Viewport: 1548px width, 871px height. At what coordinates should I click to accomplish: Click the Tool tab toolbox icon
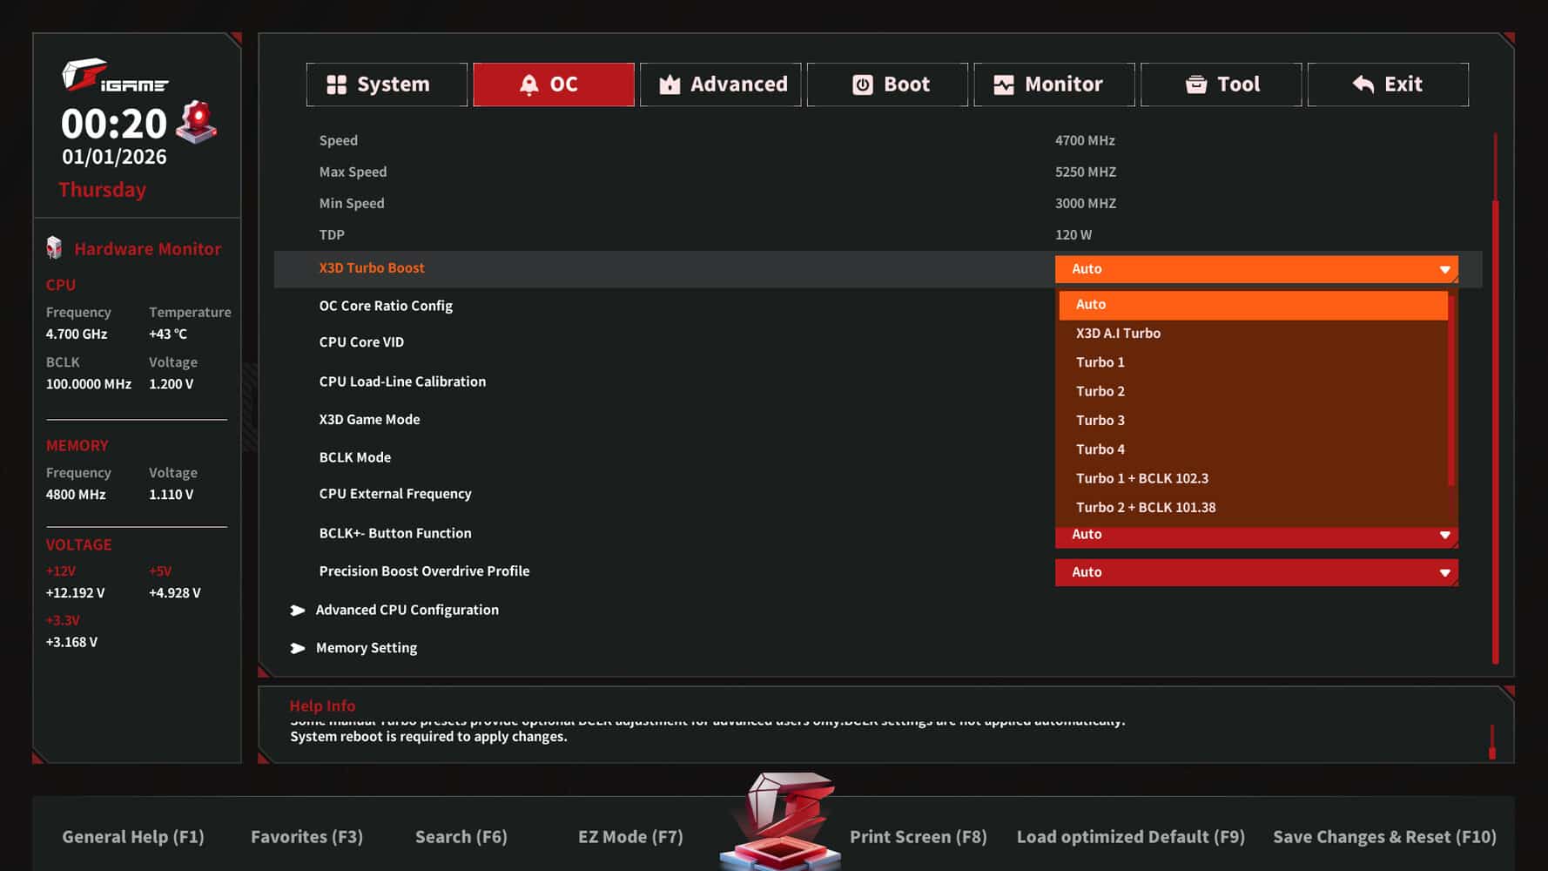coord(1196,84)
